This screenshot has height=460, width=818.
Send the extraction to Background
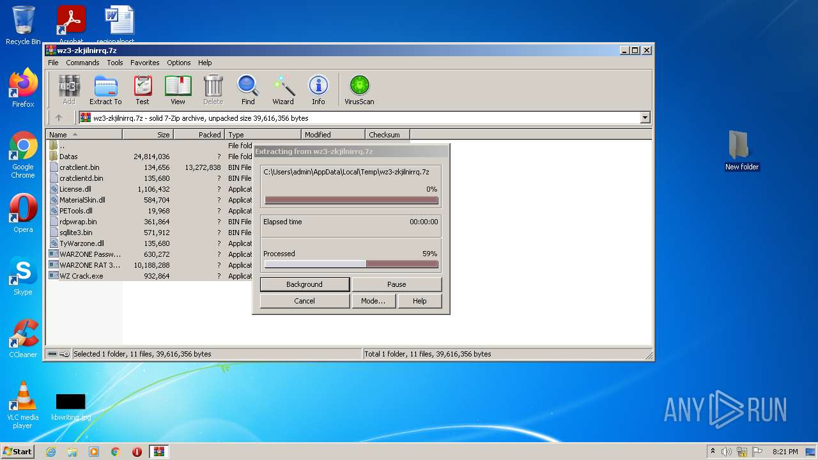[305, 284]
